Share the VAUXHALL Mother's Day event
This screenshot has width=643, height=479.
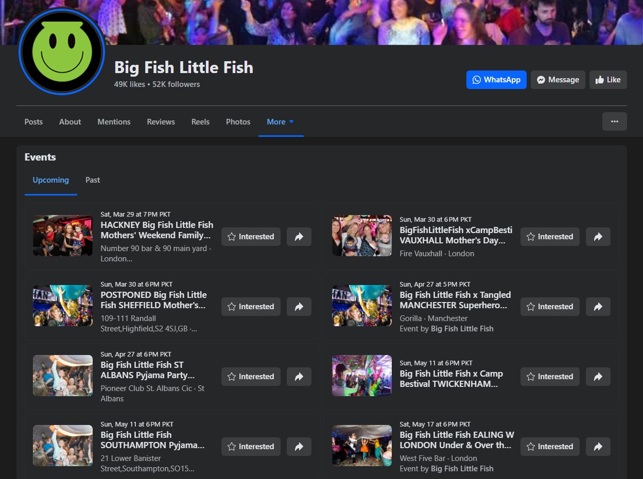(x=598, y=237)
